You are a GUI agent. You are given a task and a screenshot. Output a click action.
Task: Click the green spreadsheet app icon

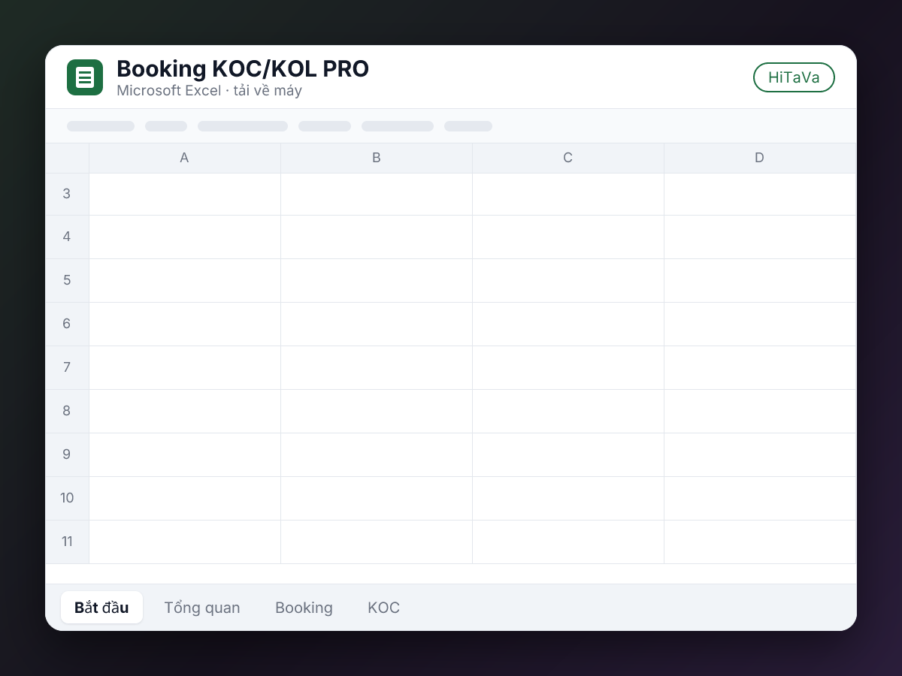click(x=85, y=77)
